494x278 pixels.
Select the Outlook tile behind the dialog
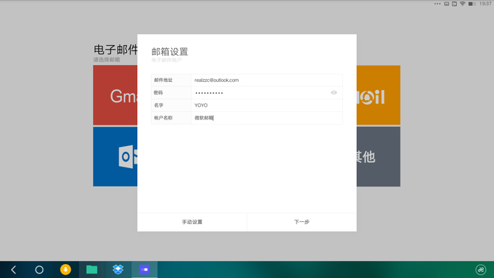pyautogui.click(x=115, y=156)
